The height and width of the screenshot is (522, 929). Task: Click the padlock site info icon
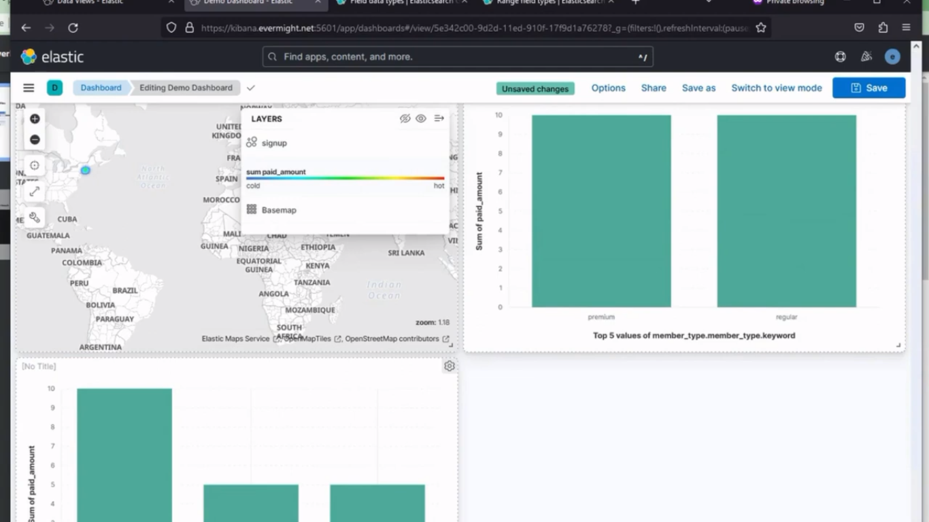pyautogui.click(x=189, y=28)
